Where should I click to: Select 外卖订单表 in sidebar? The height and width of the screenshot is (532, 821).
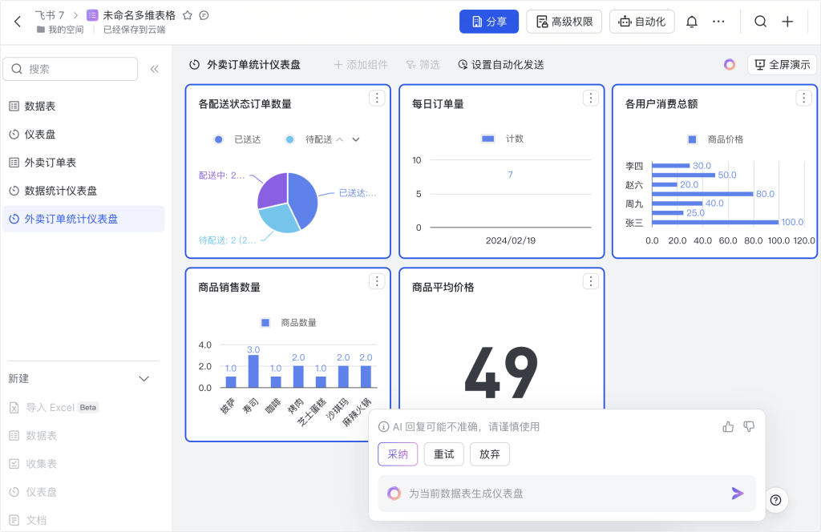tap(50, 163)
